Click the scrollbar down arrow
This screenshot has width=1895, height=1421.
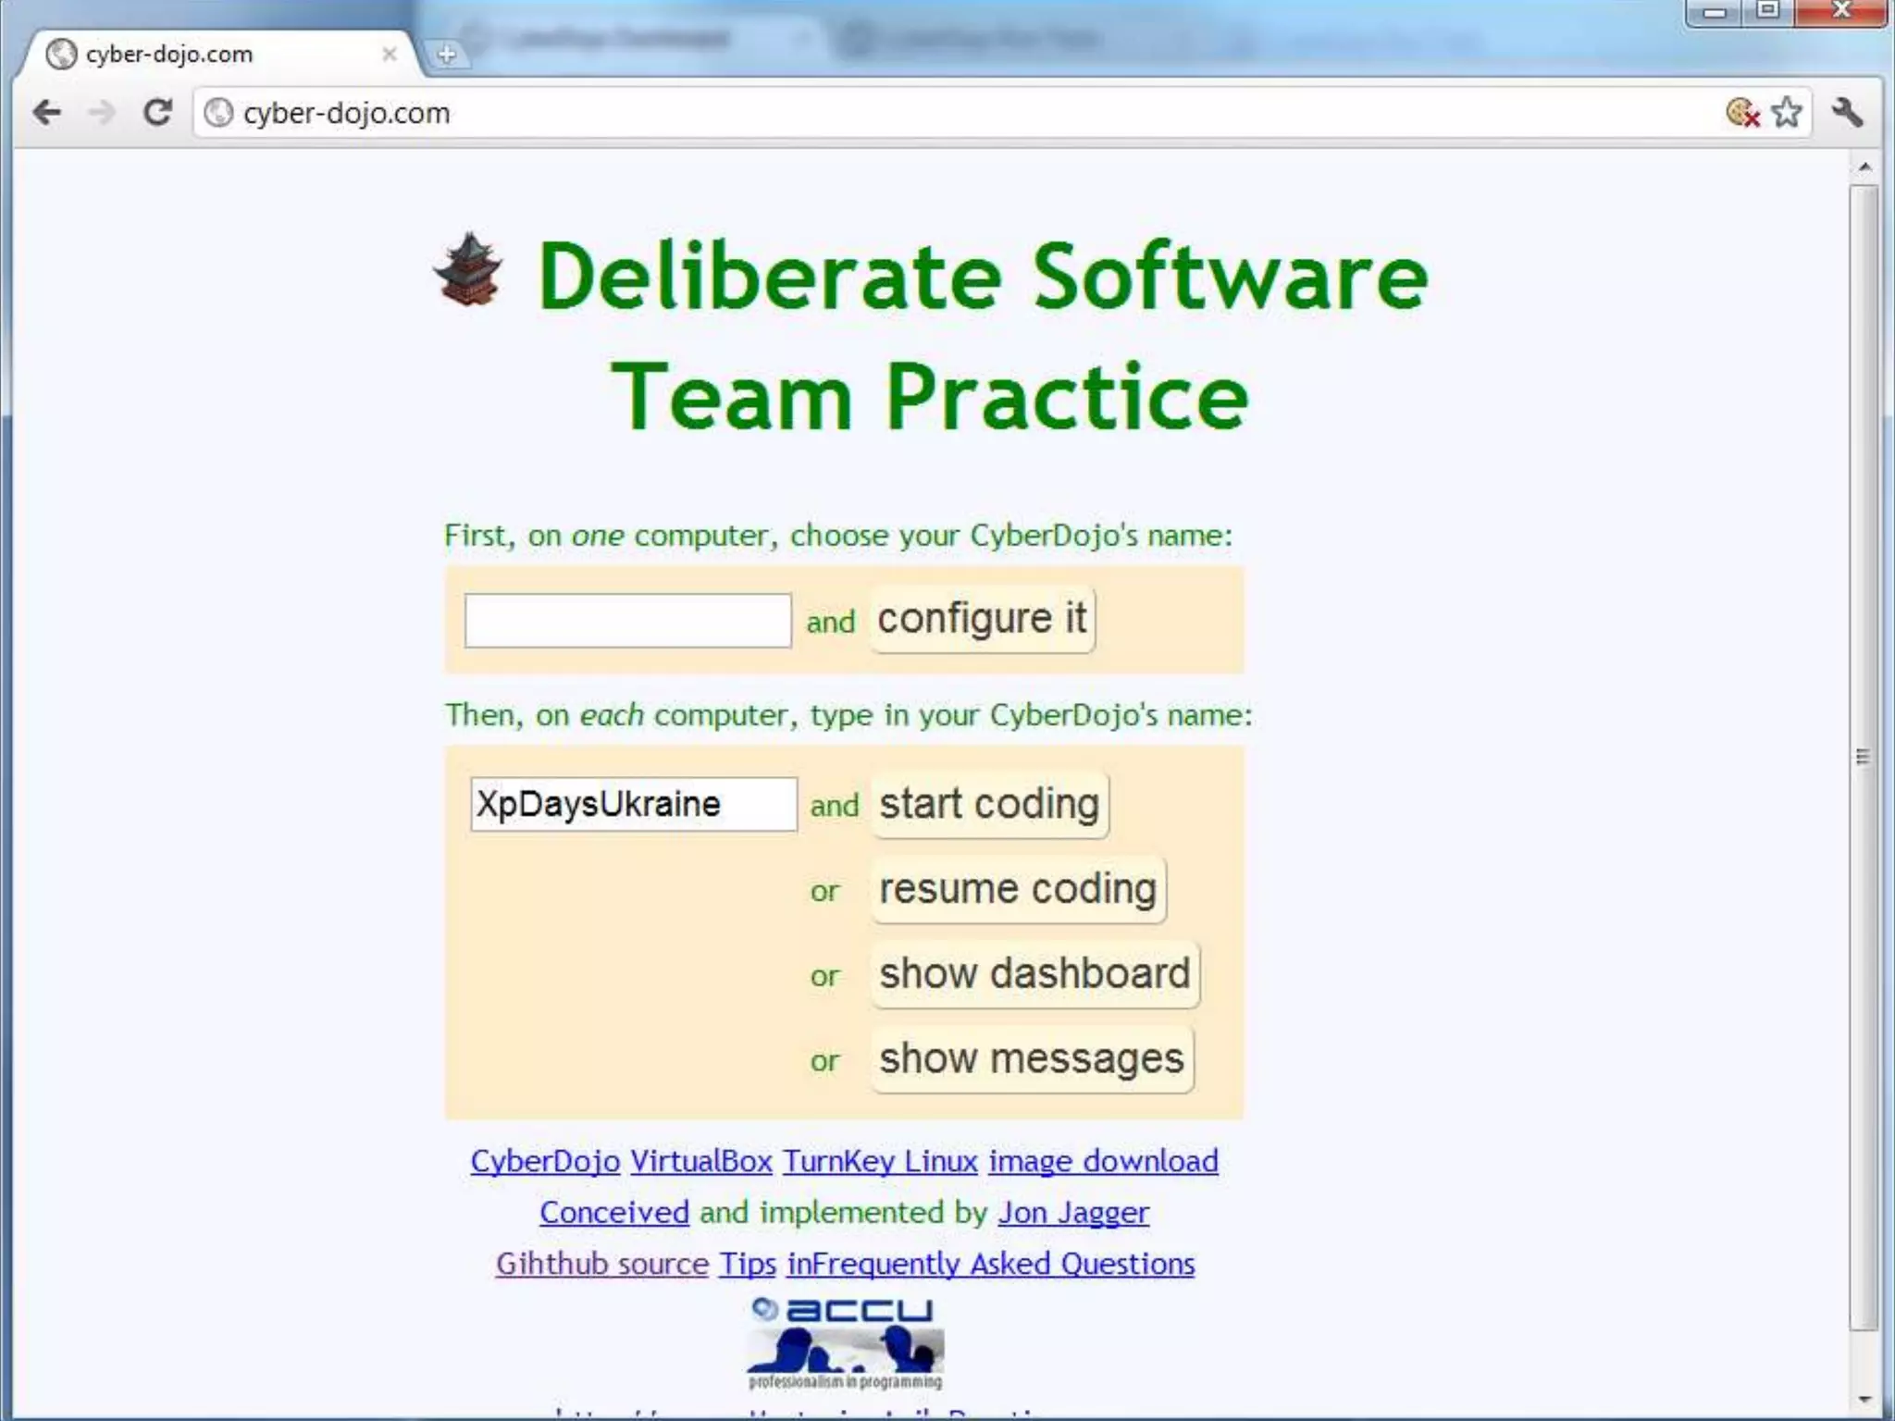click(1864, 1400)
